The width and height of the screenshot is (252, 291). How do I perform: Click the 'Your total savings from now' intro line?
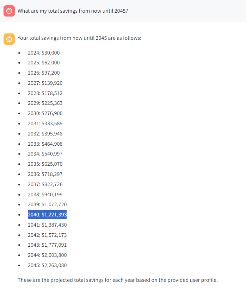79,38
